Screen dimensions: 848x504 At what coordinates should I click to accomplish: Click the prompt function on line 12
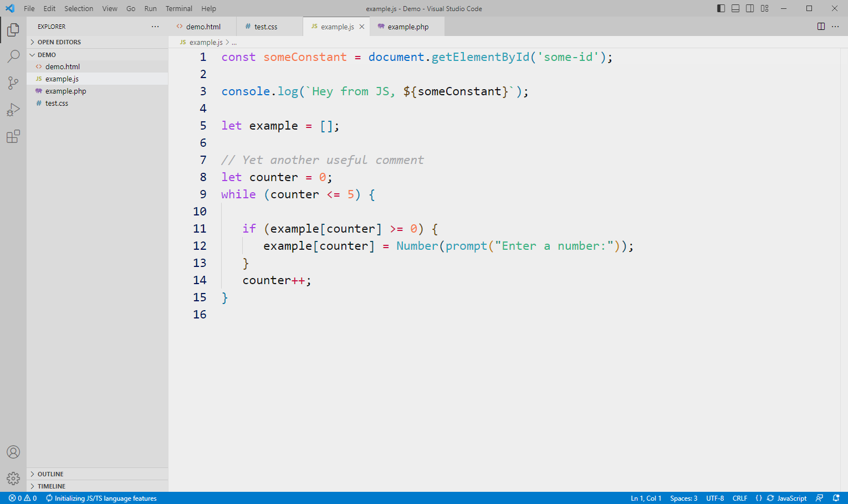[x=466, y=246]
